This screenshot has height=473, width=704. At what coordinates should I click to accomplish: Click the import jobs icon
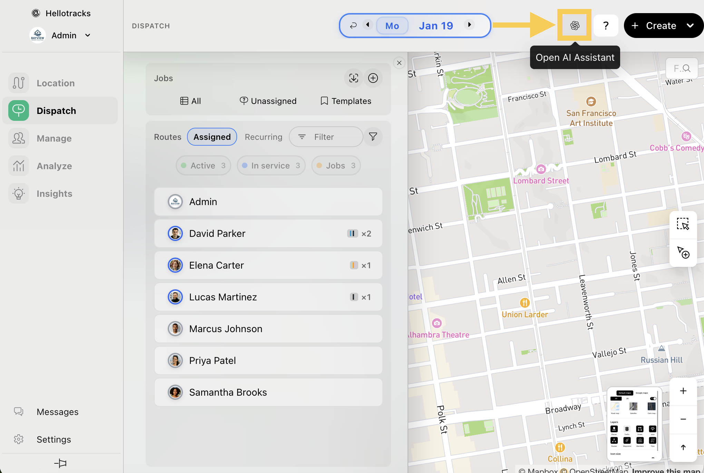pyautogui.click(x=353, y=78)
